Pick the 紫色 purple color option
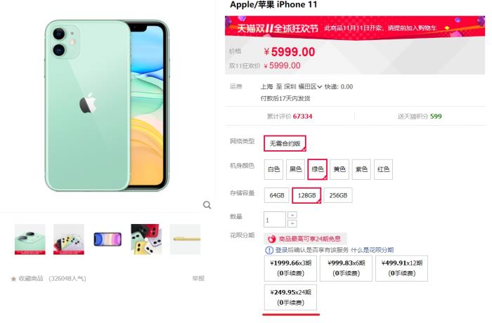This screenshot has height=323, width=492. (361, 169)
